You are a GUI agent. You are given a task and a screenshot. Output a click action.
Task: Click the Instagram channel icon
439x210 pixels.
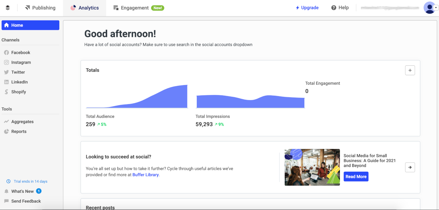(6, 62)
